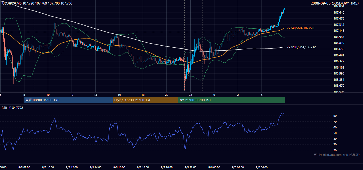Click the 9/5 18:00 time axis label
Image resolution: width=363 pixels, height=170 pixels.
(143, 167)
